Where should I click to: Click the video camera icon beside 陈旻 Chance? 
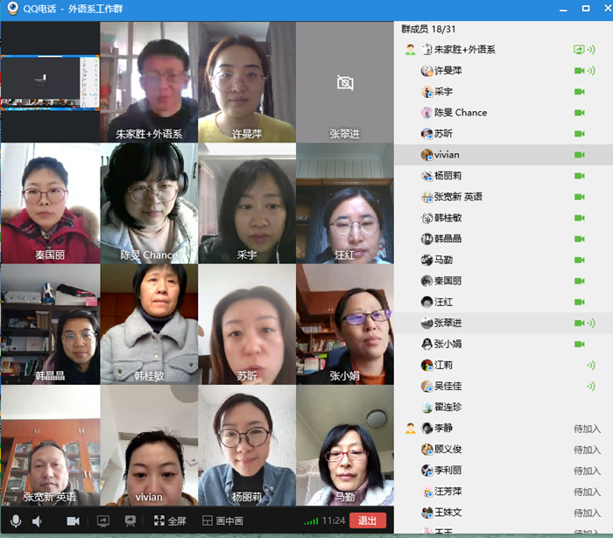(579, 113)
